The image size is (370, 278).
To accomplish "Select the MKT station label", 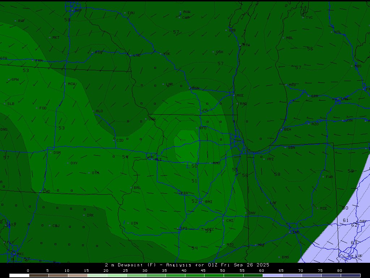I will point(56,38).
